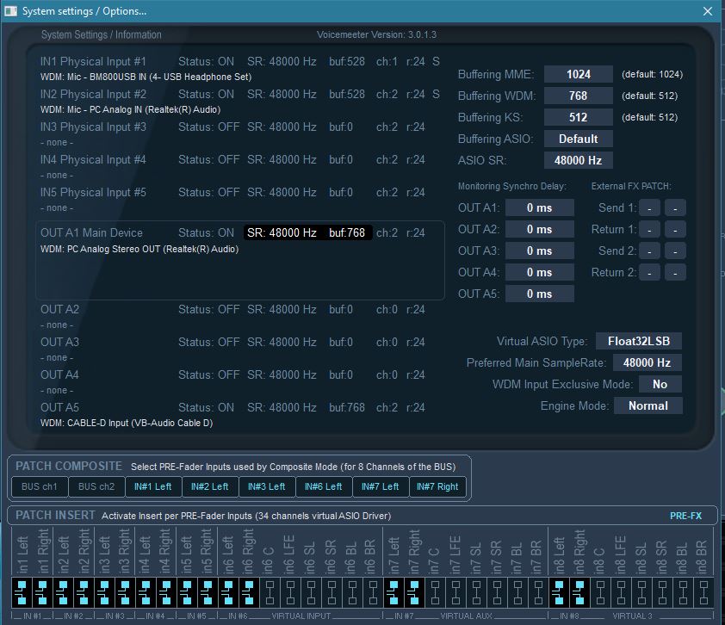Toggle the in1 Left insert patch
The height and width of the screenshot is (625, 725).
(x=22, y=592)
